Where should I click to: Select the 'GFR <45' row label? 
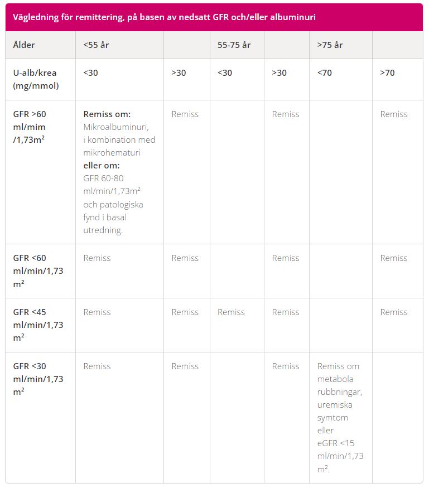point(38,325)
